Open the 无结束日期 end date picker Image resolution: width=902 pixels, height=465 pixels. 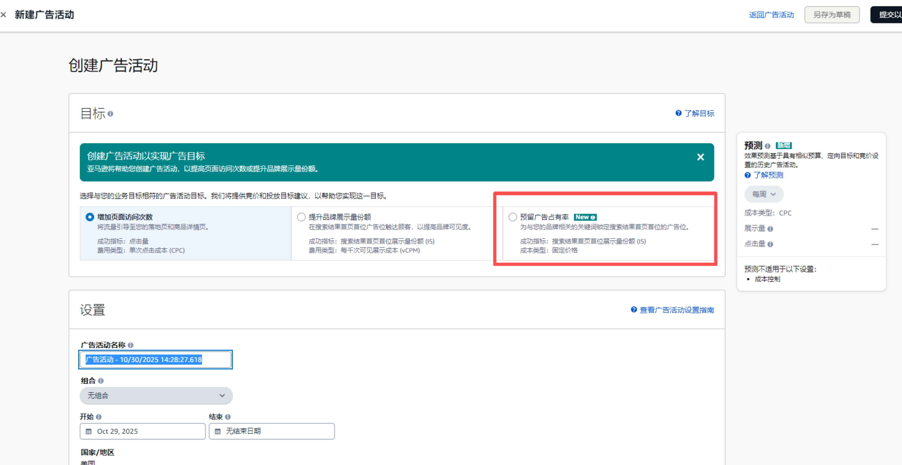(x=272, y=431)
